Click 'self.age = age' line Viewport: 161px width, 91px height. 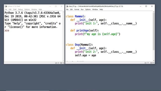[x=86, y=55]
